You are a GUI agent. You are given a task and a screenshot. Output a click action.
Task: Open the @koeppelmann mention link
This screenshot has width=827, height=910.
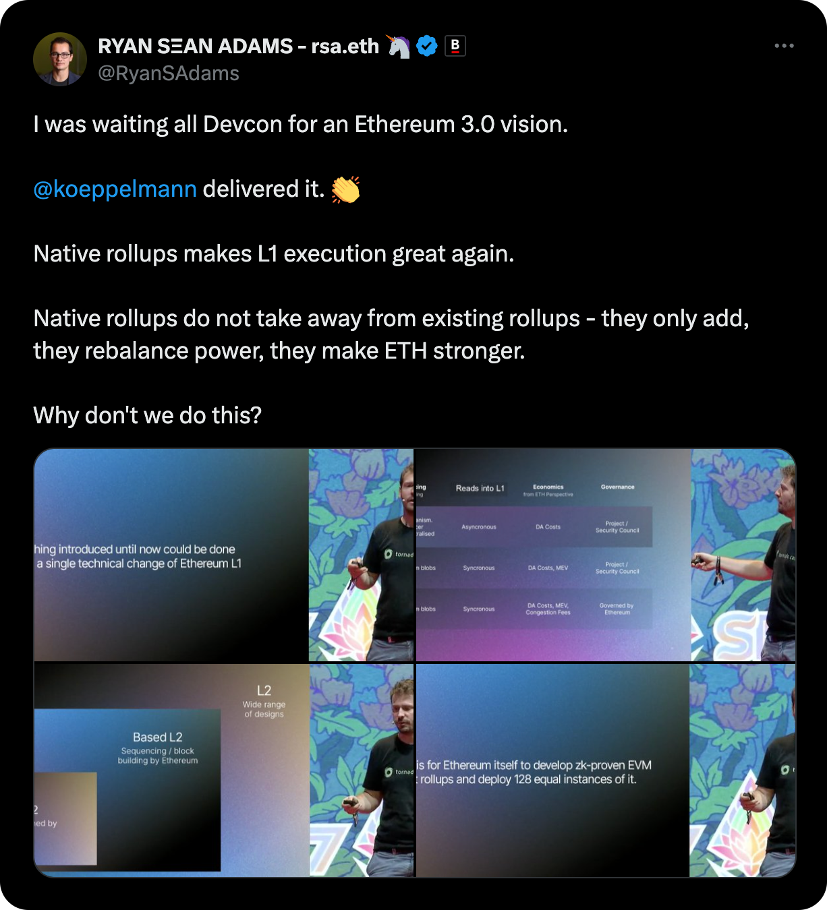tap(115, 189)
